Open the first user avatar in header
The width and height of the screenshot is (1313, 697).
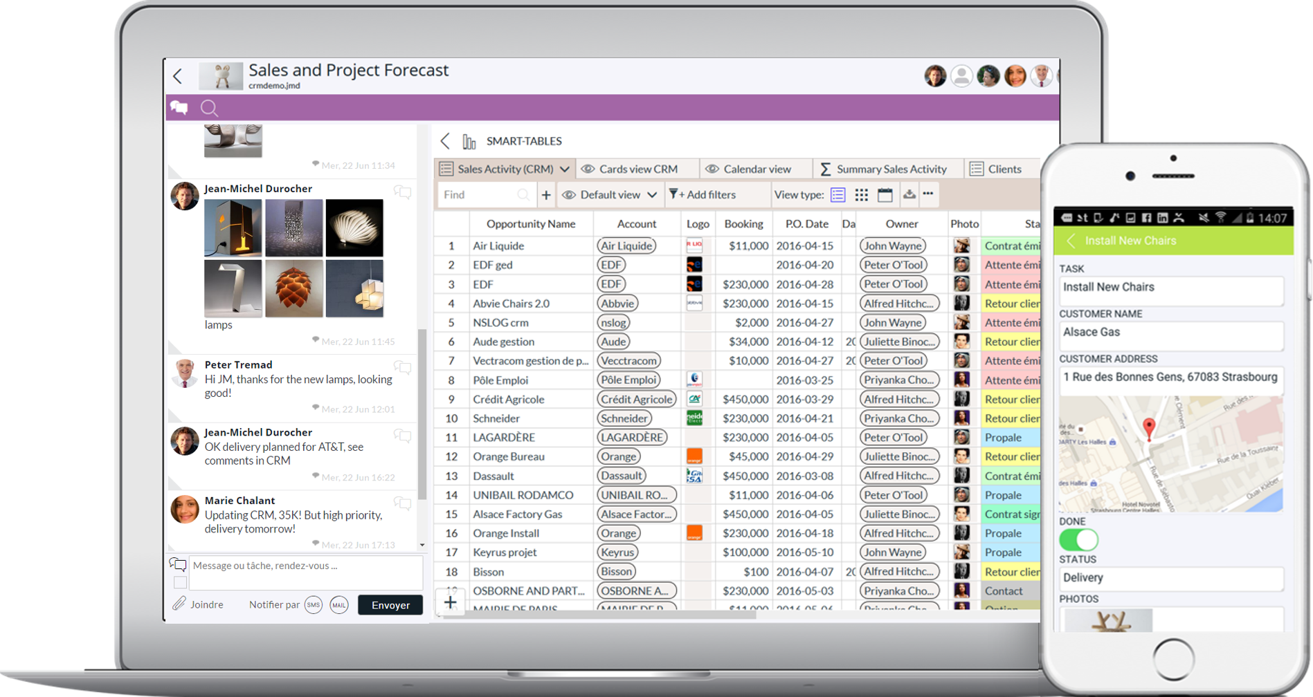(x=935, y=76)
